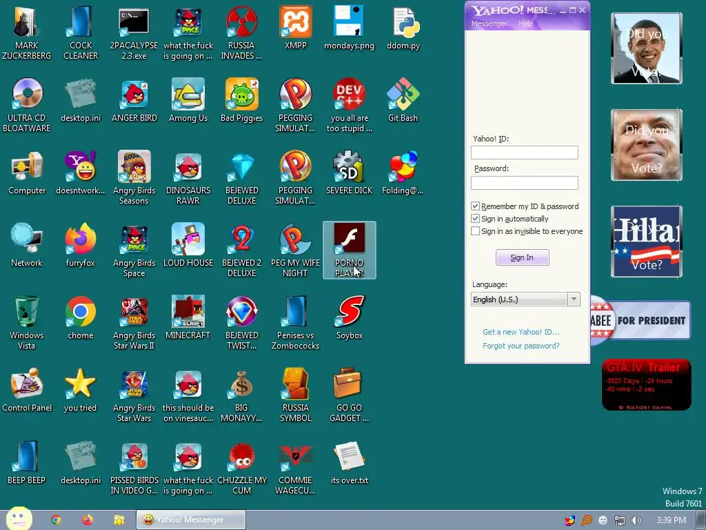This screenshot has width=706, height=530.
Task: Launch Firefox from the taskbar
Action: click(88, 520)
